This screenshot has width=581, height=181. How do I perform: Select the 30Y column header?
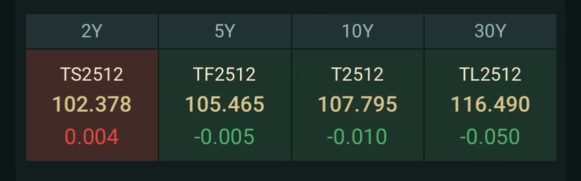coord(490,31)
